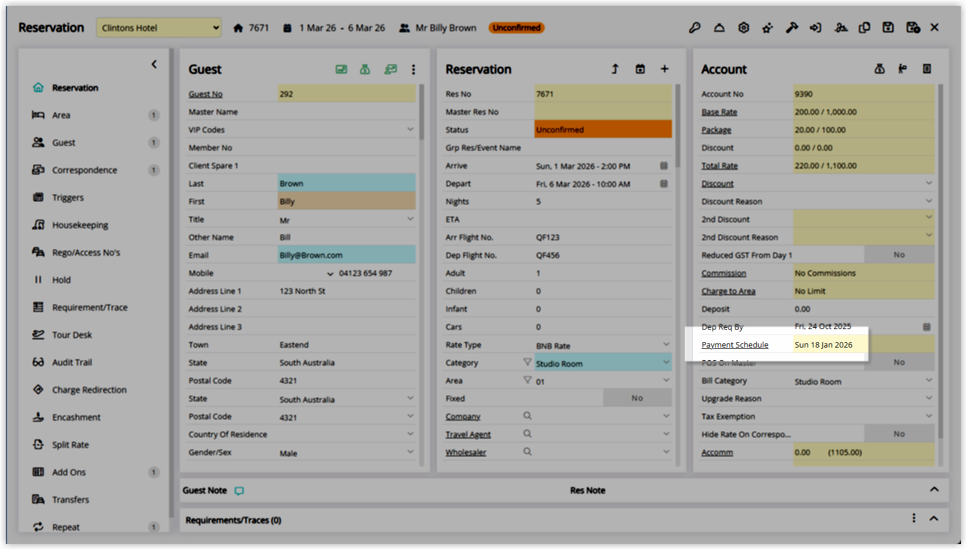Click the up arrow icon in Reservation panel
This screenshot has width=967, height=550.
[615, 69]
